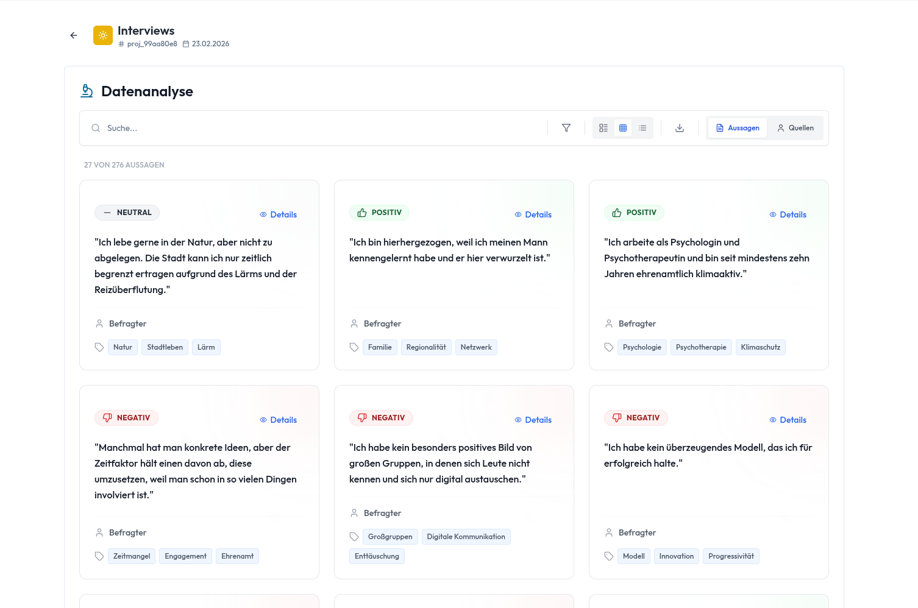918x608 pixels.
Task: Switch to the list view layout
Action: (642, 128)
